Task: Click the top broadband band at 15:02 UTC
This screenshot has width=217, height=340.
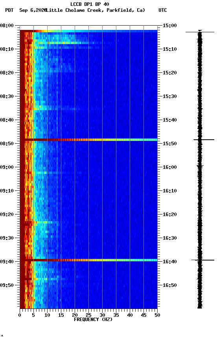Action: pyautogui.click(x=88, y=31)
